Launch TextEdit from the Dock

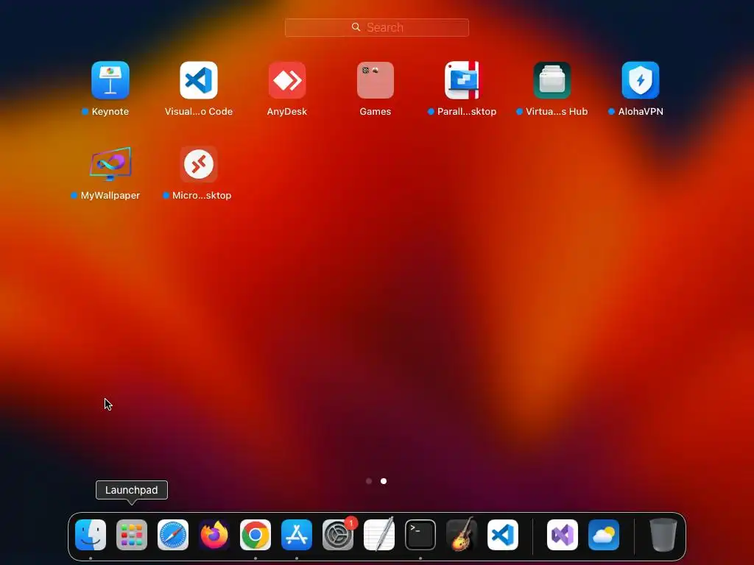click(379, 535)
